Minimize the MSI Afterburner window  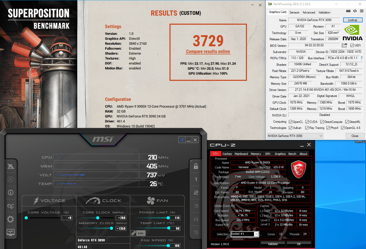(189, 140)
